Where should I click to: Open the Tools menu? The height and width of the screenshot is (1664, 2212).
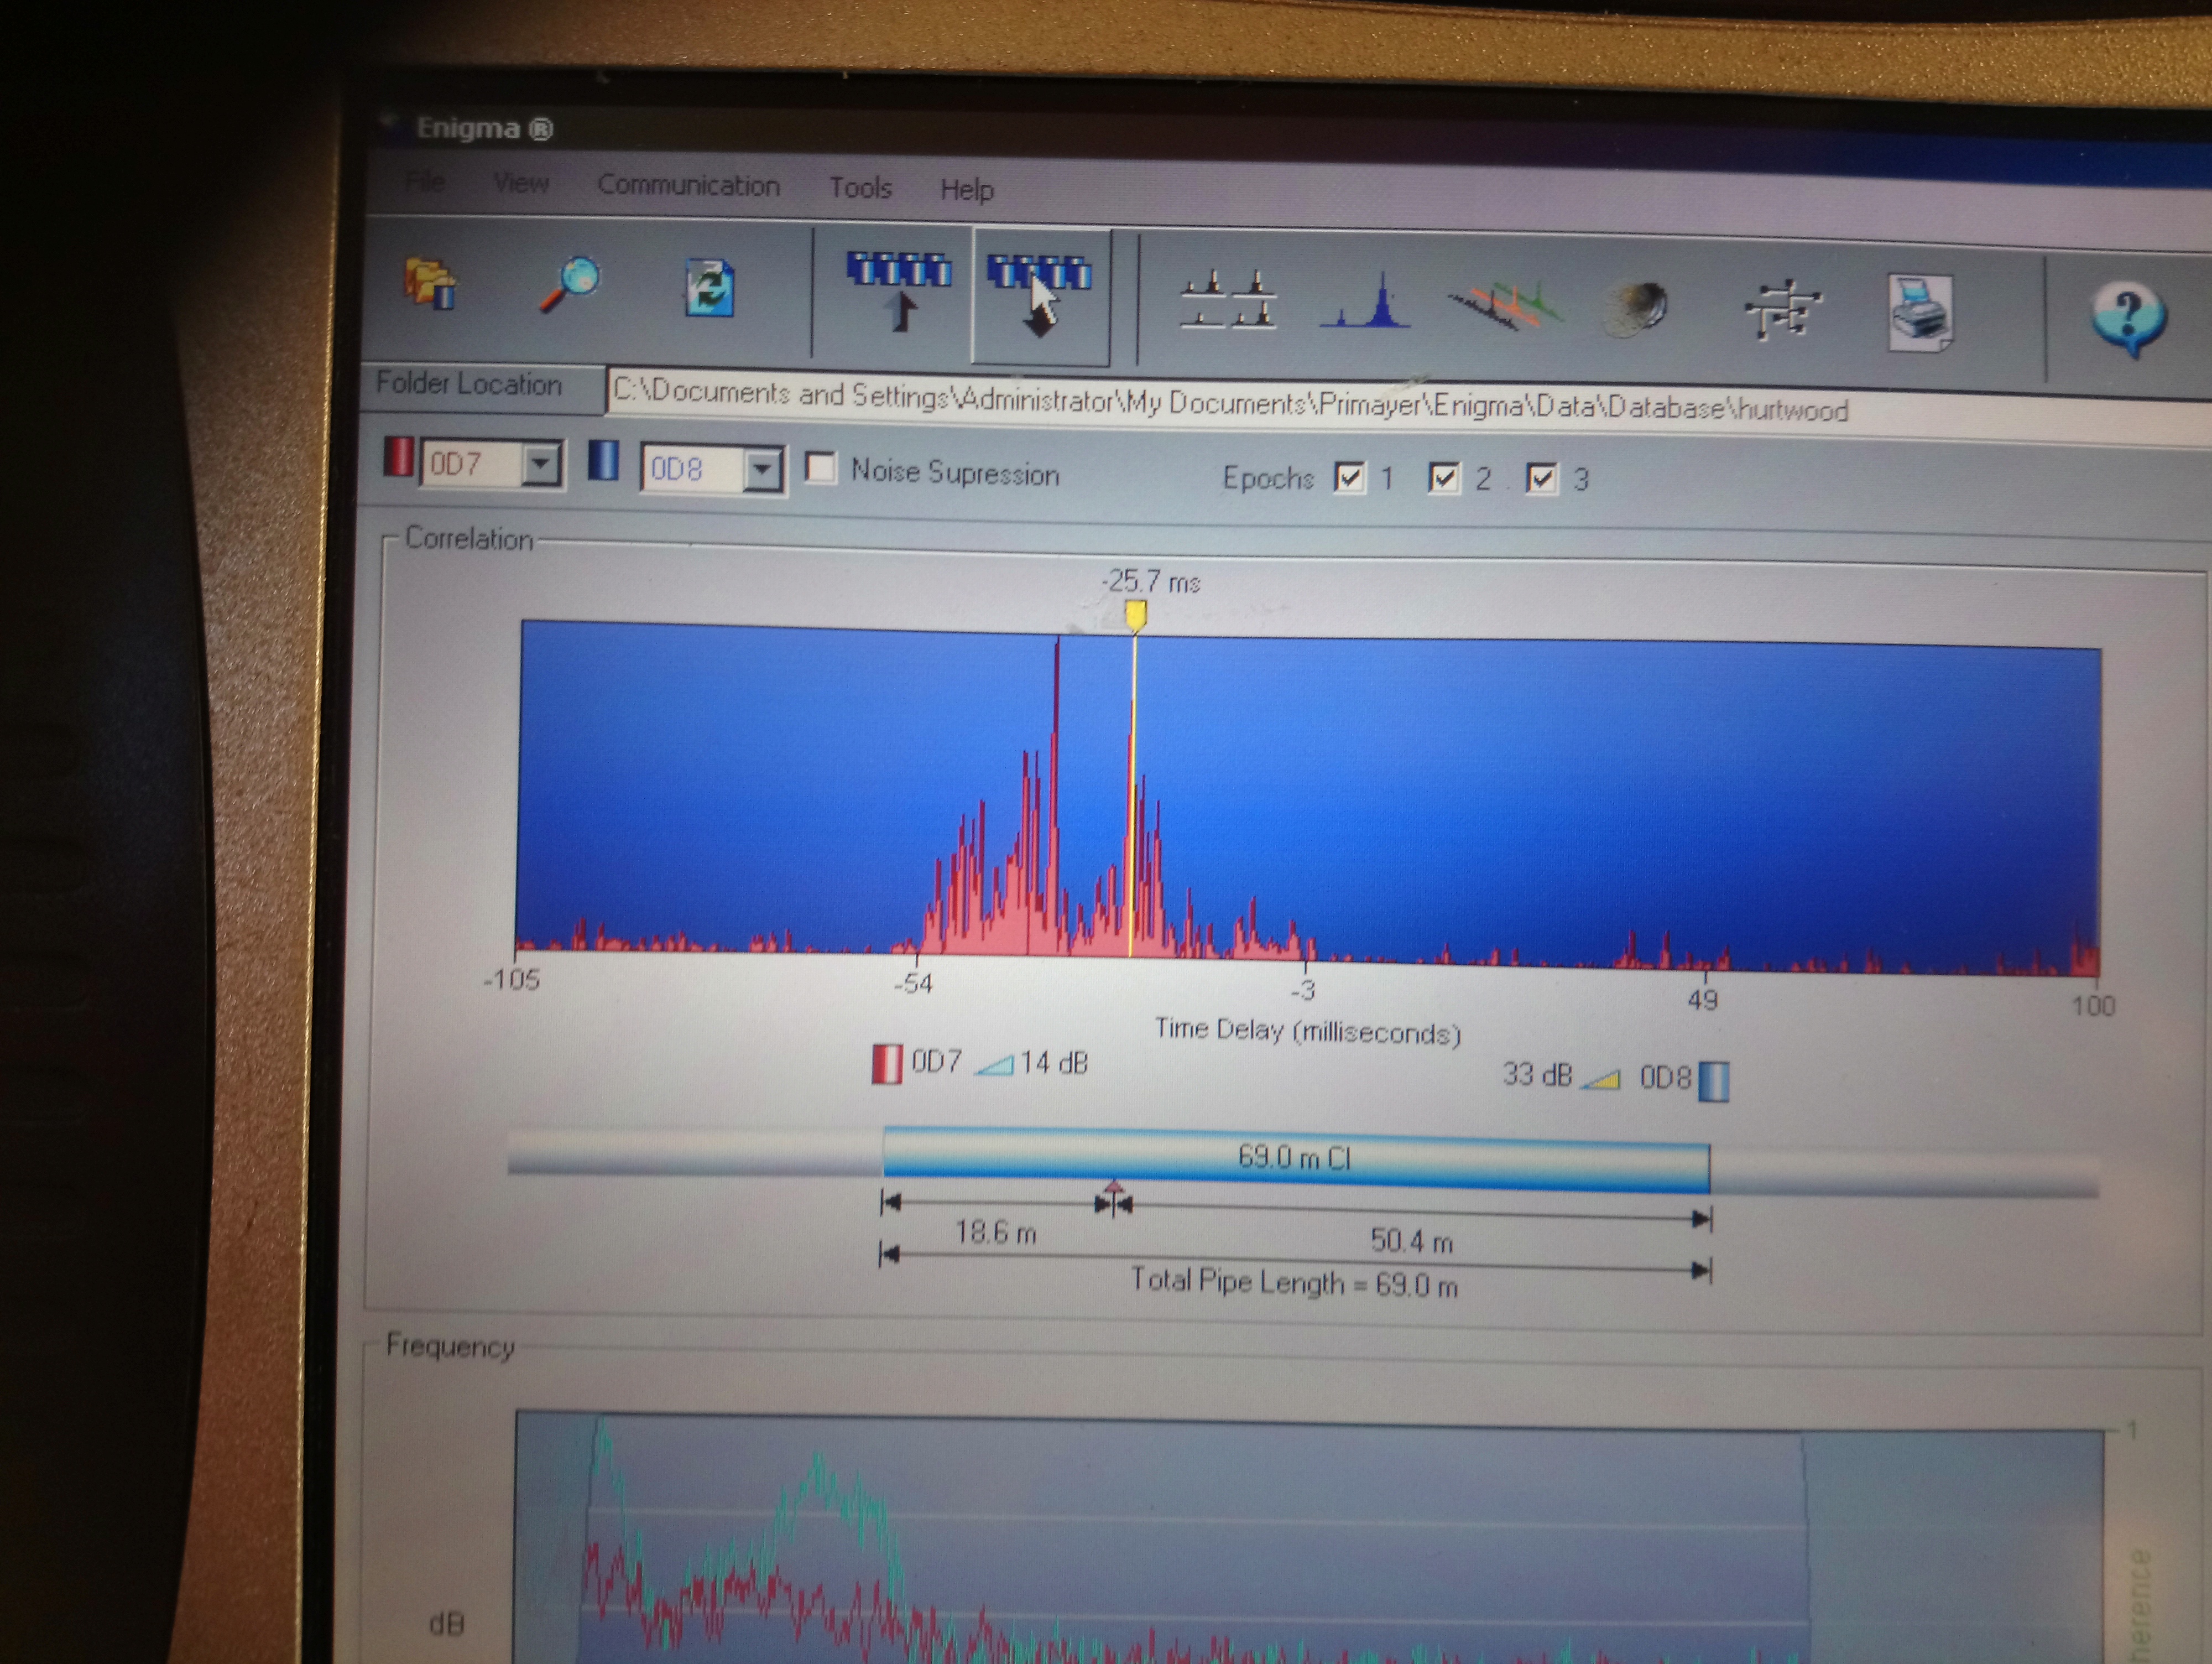coord(860,187)
